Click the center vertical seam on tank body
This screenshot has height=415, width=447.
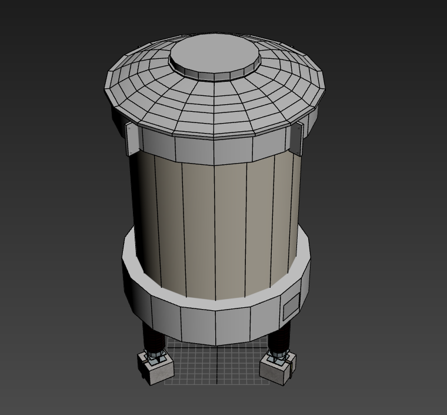click(x=215, y=230)
